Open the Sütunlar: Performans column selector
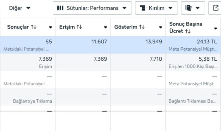 pyautogui.click(x=92, y=8)
